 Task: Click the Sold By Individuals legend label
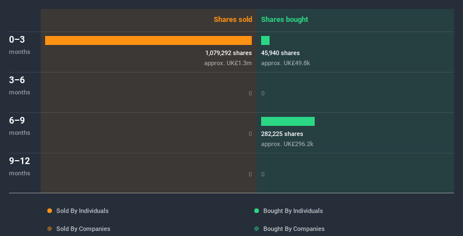(82, 211)
